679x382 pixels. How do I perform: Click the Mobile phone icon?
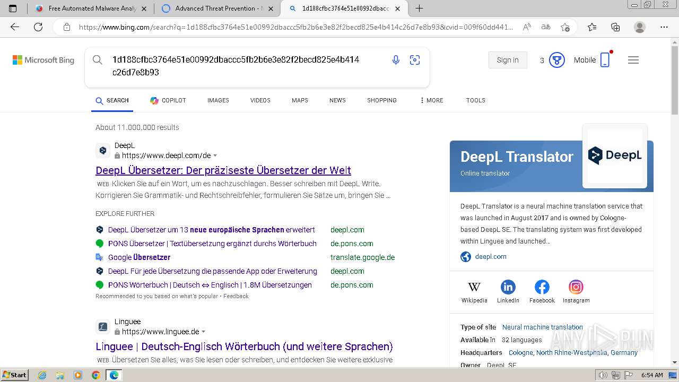(605, 60)
